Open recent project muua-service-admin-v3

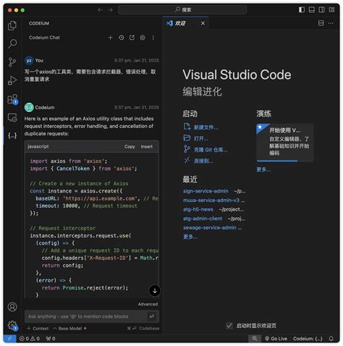point(211,201)
